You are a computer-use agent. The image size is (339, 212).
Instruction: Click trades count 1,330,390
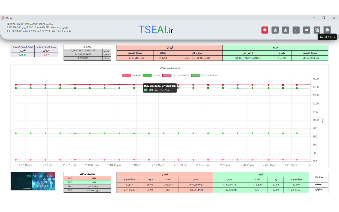tap(83, 58)
